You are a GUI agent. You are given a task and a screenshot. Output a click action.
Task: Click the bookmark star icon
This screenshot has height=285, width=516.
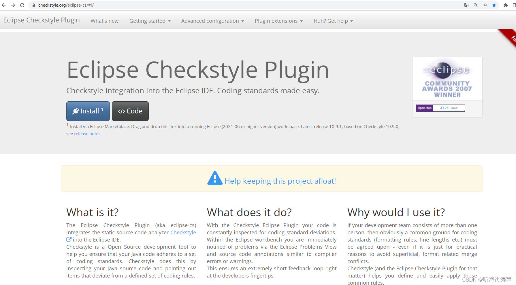click(494, 5)
